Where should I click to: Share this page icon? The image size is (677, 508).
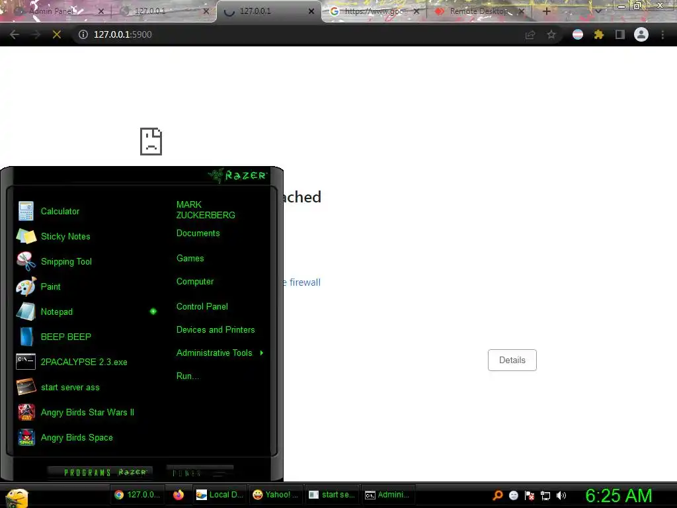[x=530, y=34]
